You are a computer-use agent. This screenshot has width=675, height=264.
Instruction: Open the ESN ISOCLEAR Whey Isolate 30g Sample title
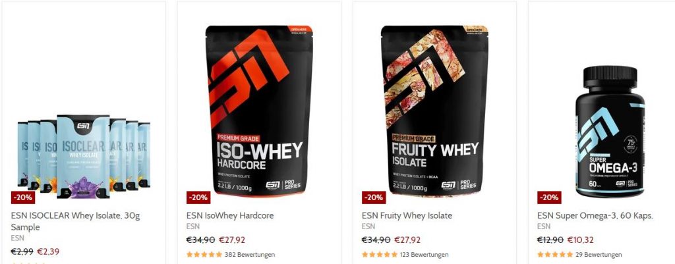tap(75, 221)
